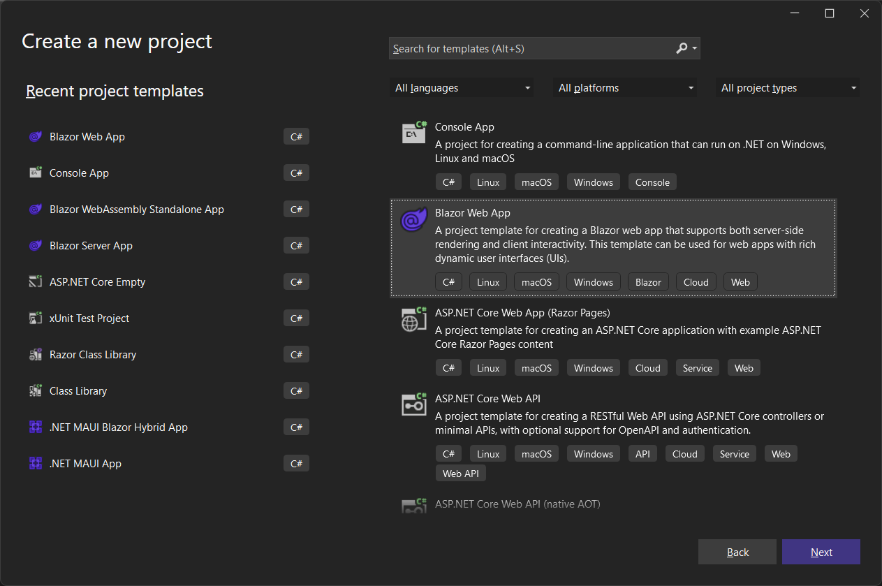Click the API tag under ASP.NET Core Web API
Viewport: 882px width, 586px height.
[x=642, y=454]
